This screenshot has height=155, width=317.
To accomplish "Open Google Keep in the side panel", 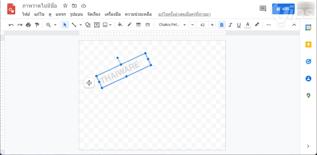I will (308, 44).
